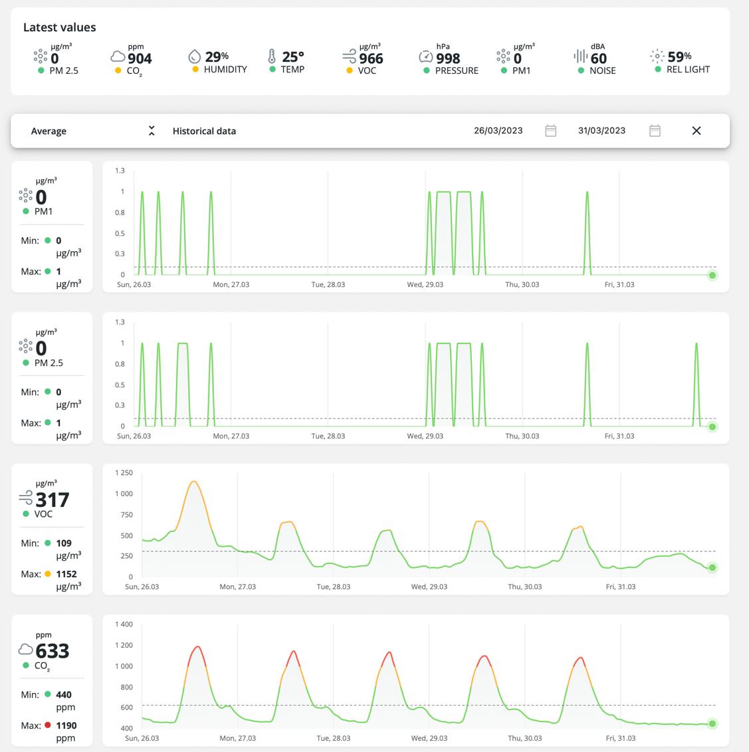Screen dimensions: 749x752
Task: Click the PM 2.5 particle icon in chart side card
Action: [x=25, y=346]
